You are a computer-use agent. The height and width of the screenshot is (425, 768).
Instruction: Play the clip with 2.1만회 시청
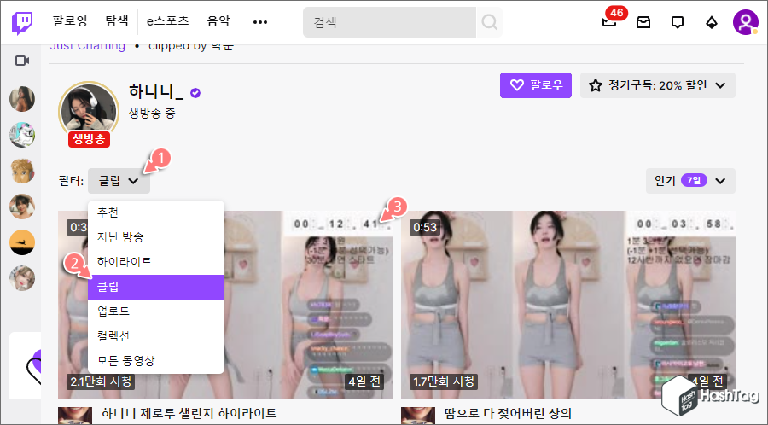tap(309, 304)
